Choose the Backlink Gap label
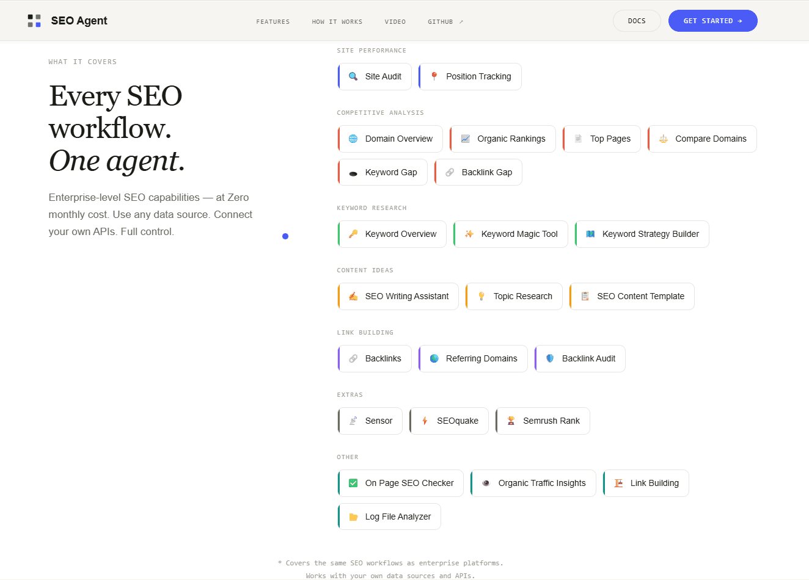Viewport: 809px width, 580px height. coord(487,172)
